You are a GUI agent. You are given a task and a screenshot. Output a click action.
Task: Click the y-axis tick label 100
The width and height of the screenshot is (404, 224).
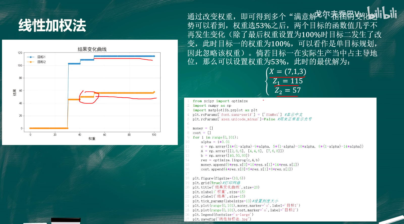point(20,65)
